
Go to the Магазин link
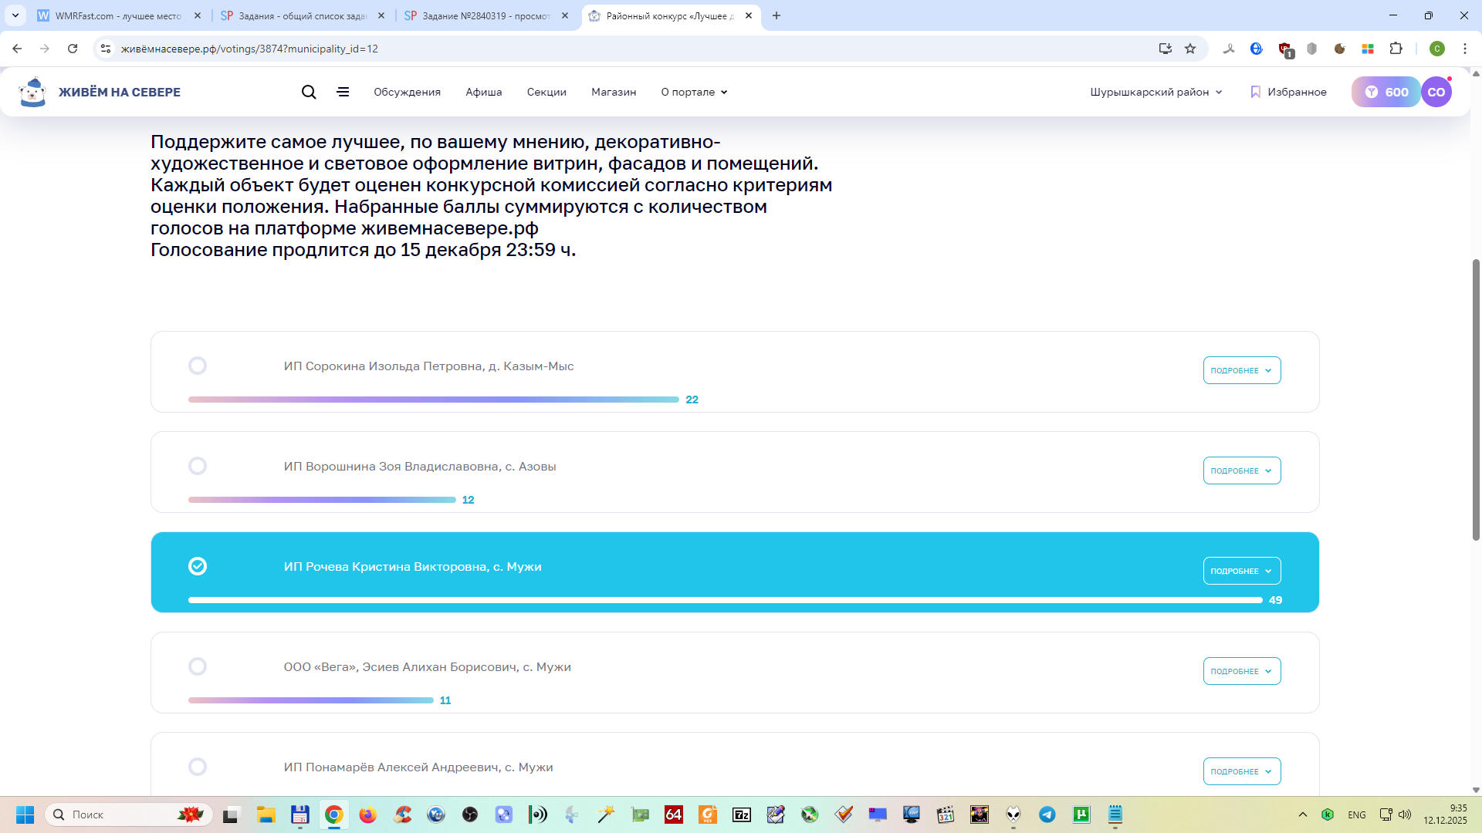pyautogui.click(x=614, y=92)
